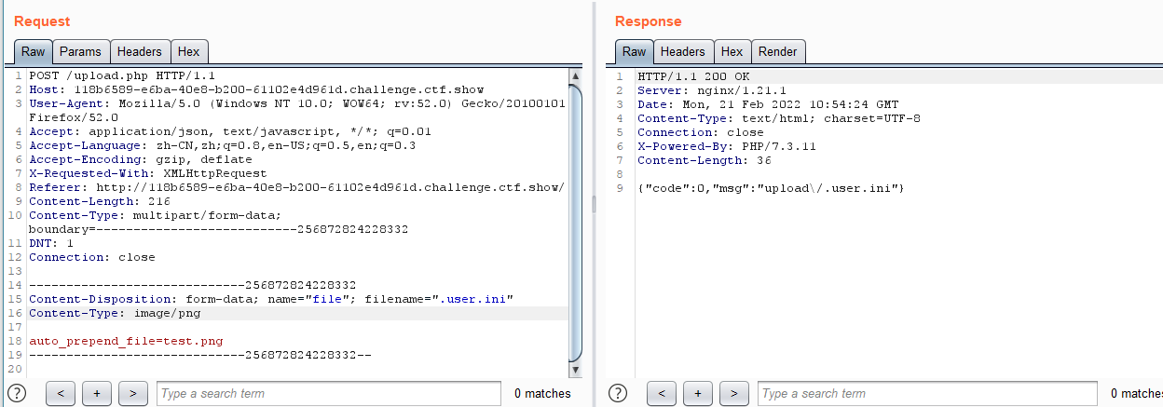This screenshot has width=1163, height=407.
Task: Click the User-Agent header line
Action: pyautogui.click(x=297, y=103)
